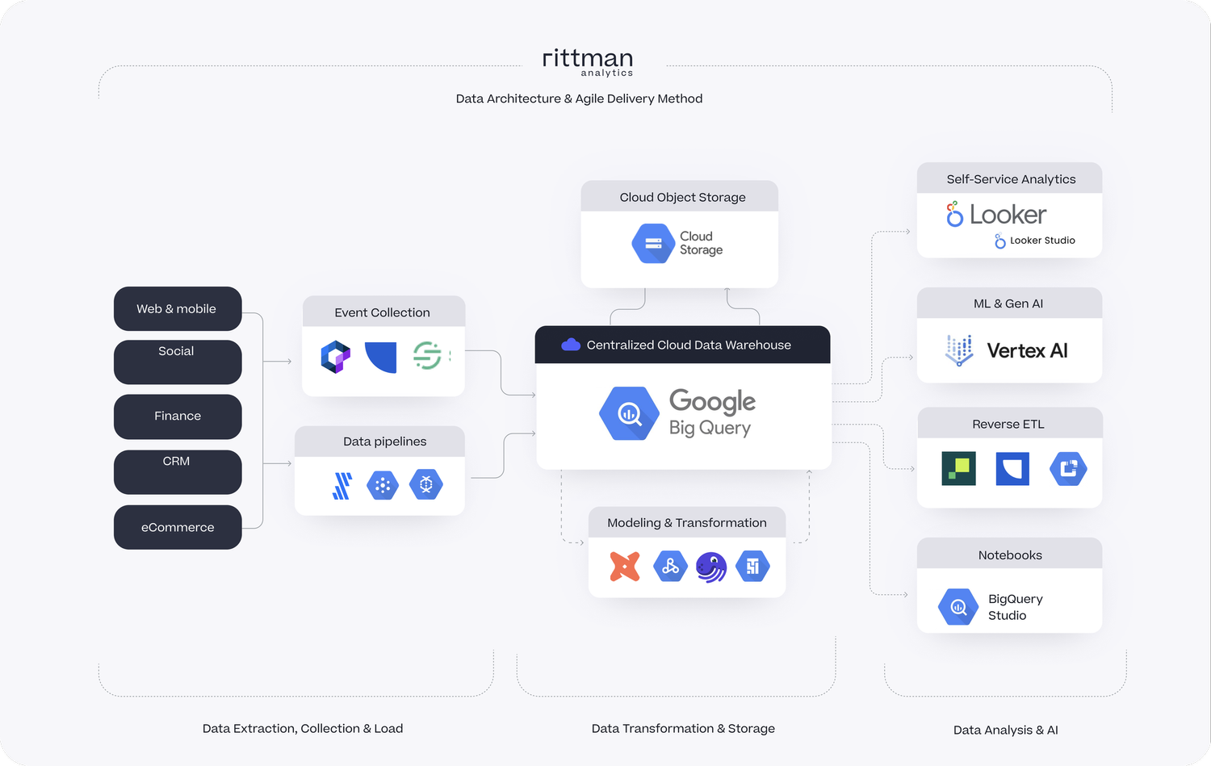Click the Snowplow cube icon in Event Collection
The height and width of the screenshot is (766, 1211).
[335, 356]
